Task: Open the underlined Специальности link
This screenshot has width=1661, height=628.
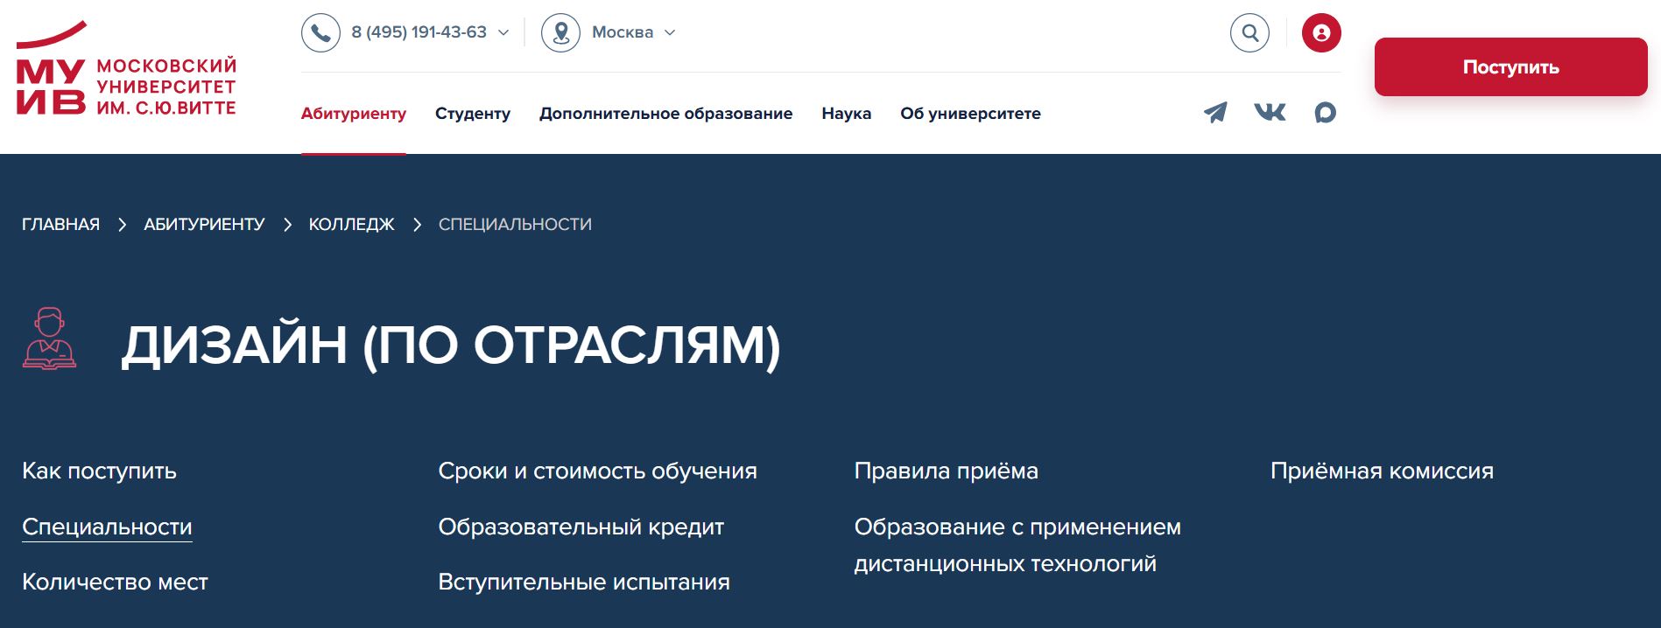Action: click(x=107, y=527)
